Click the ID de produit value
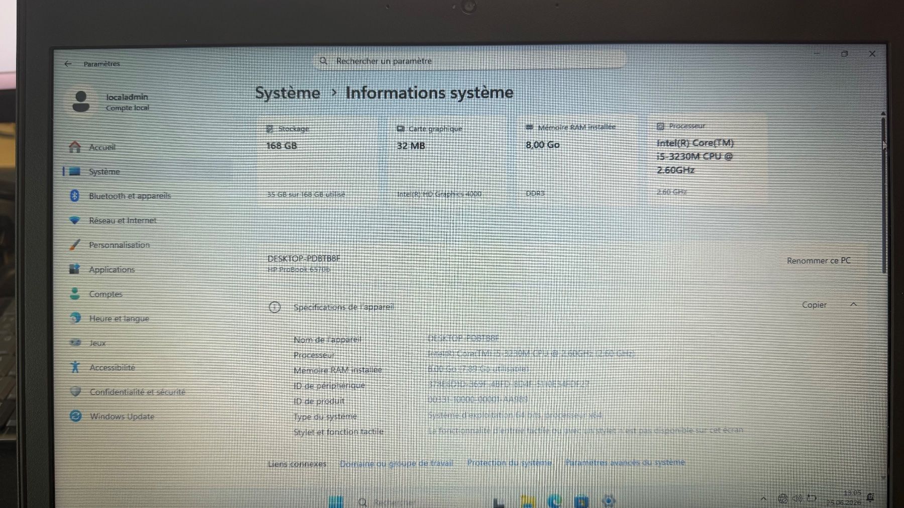The image size is (904, 508). (x=478, y=400)
